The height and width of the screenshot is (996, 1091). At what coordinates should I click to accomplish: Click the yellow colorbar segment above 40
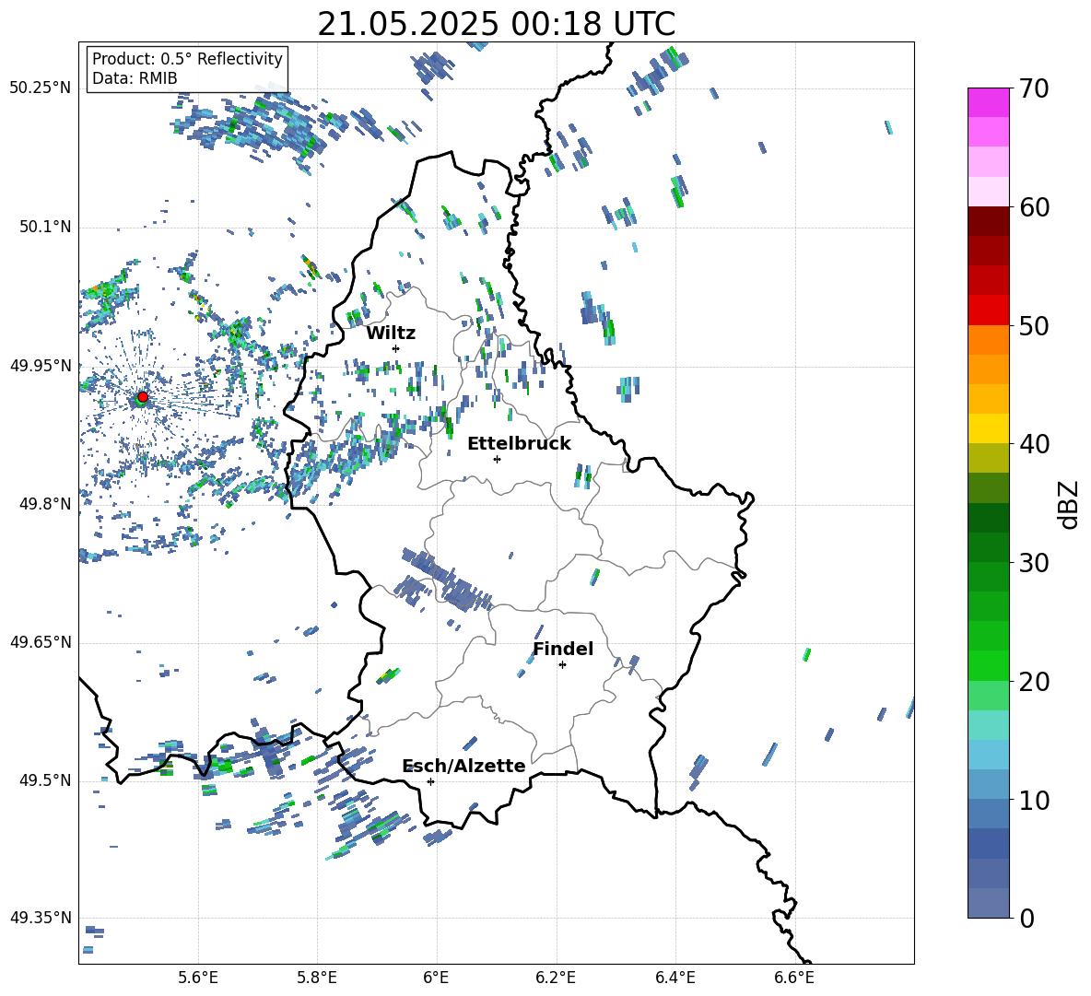click(x=989, y=428)
